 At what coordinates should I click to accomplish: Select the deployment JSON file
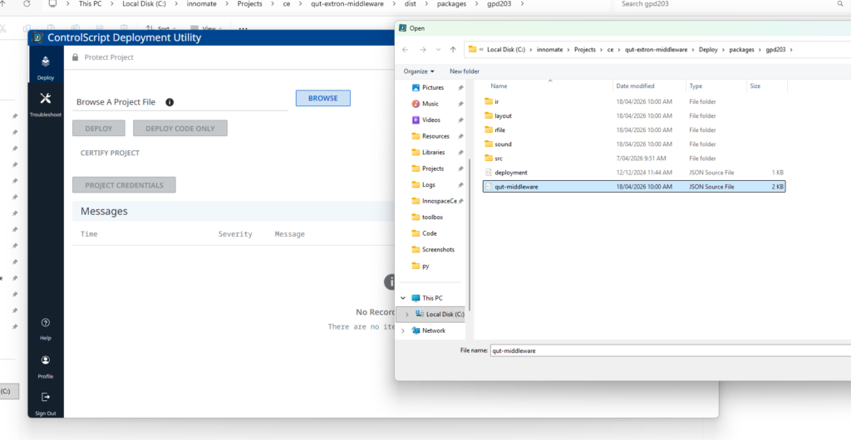coord(510,173)
